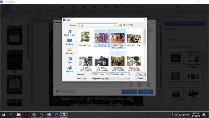Screen dimensions: 209x118
Task: Open File Explorer from the taskbar
Action: pos(19,115)
